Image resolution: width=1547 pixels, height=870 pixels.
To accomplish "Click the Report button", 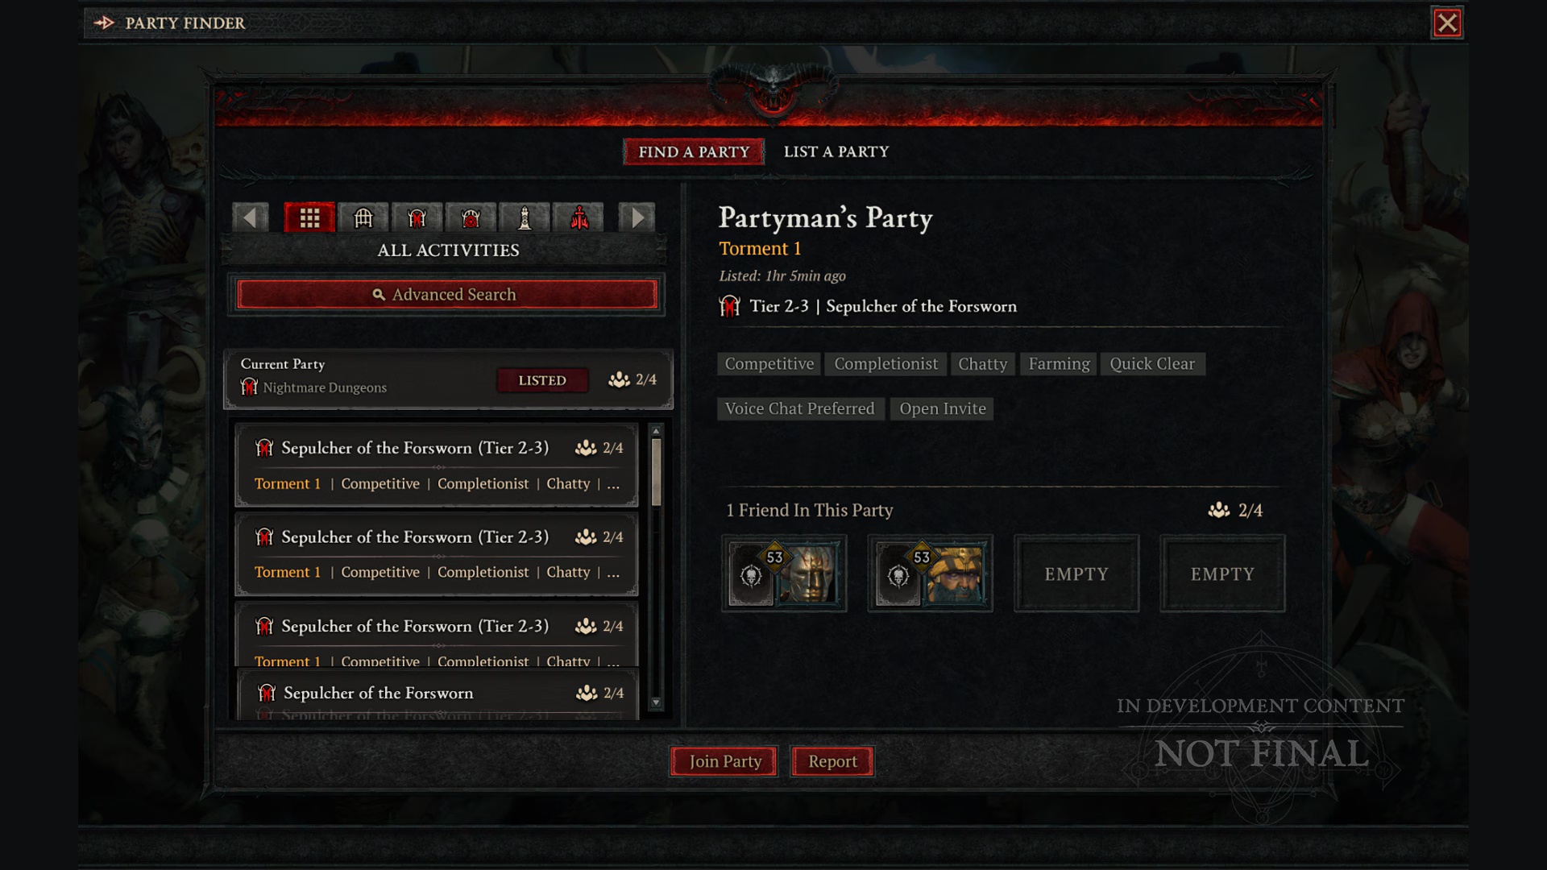I will [x=832, y=760].
